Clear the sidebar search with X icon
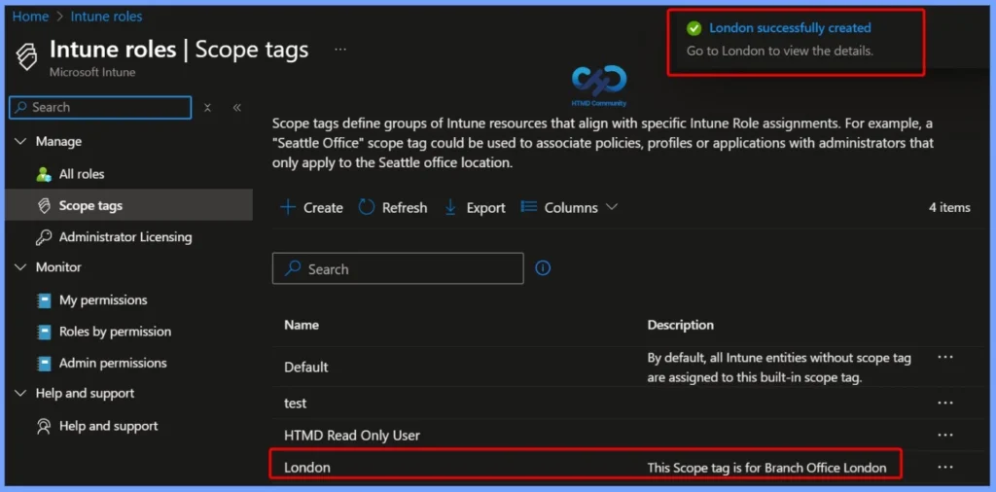 coord(207,107)
